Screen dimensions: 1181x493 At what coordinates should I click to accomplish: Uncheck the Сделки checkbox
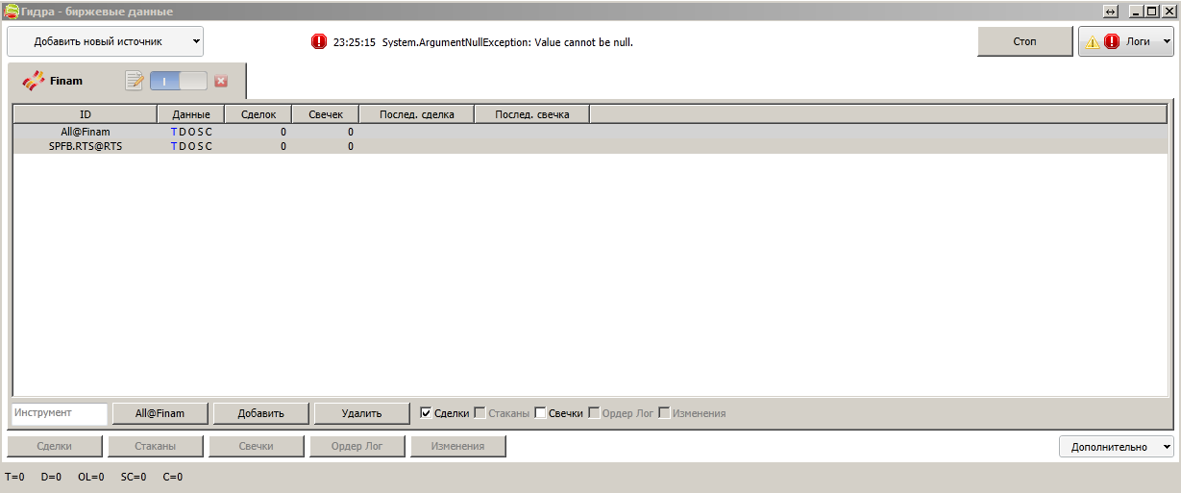point(427,413)
